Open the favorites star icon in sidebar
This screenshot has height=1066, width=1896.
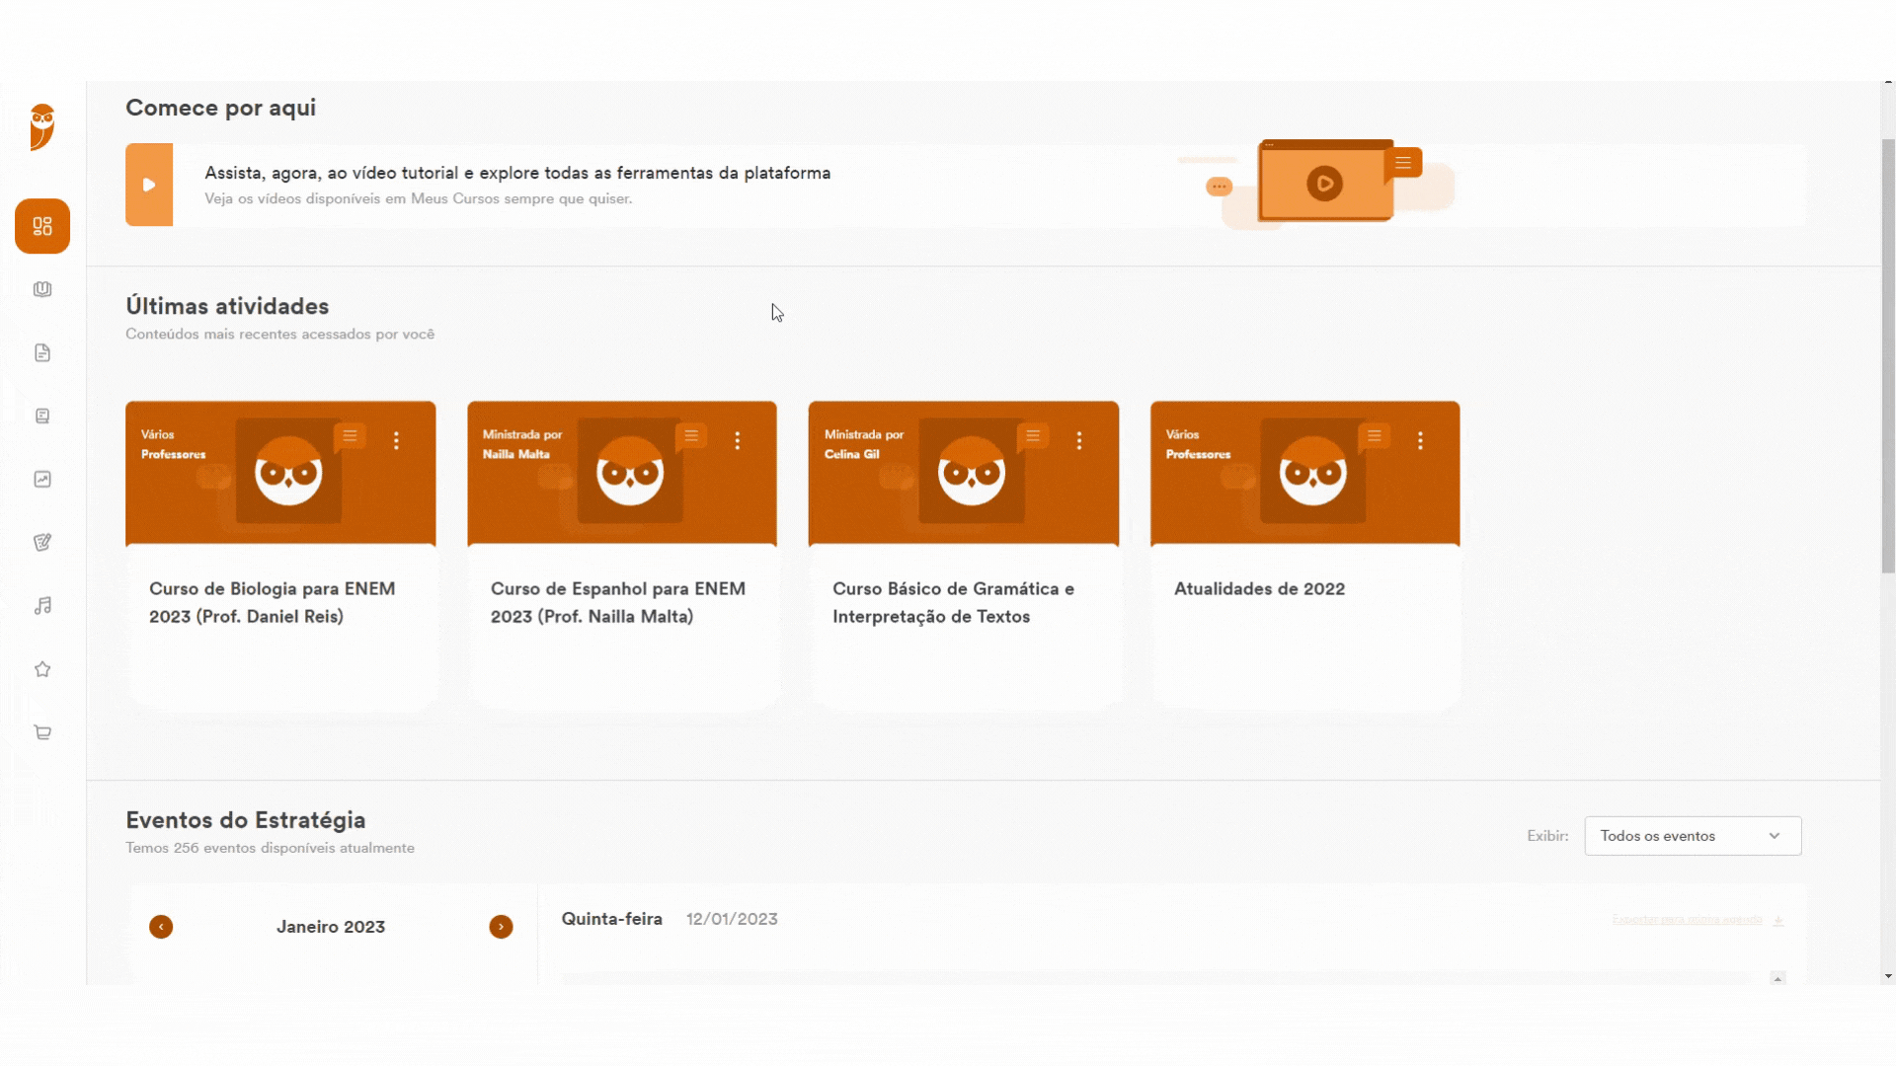(x=42, y=669)
